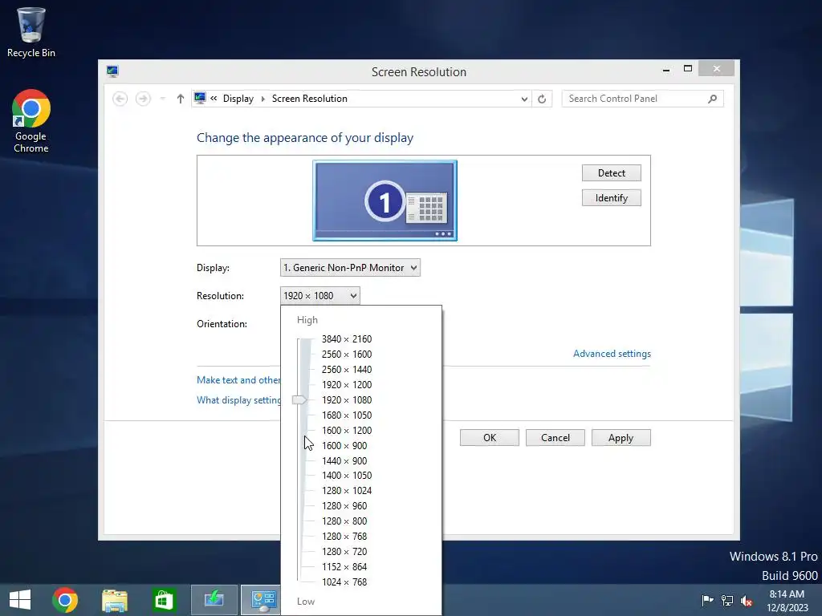The image size is (822, 616).
Task: Click the Apply button
Action: coord(621,438)
